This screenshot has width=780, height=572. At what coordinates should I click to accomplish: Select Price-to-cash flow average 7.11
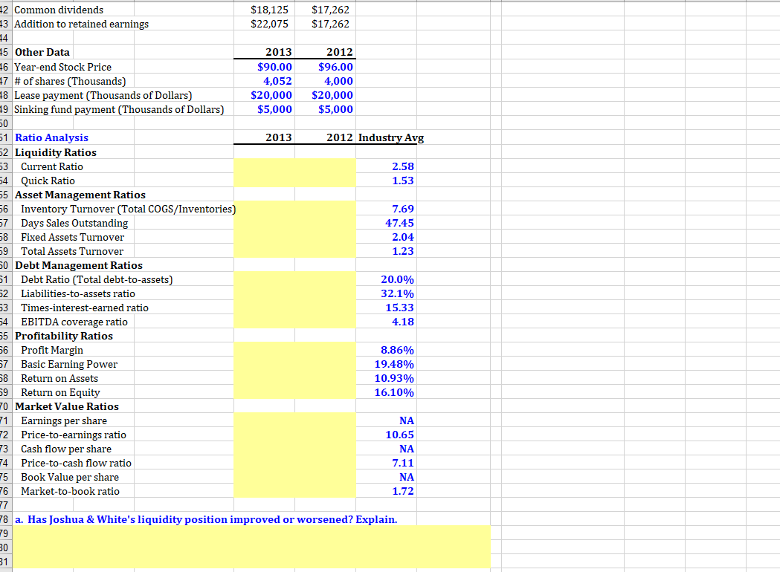click(403, 463)
